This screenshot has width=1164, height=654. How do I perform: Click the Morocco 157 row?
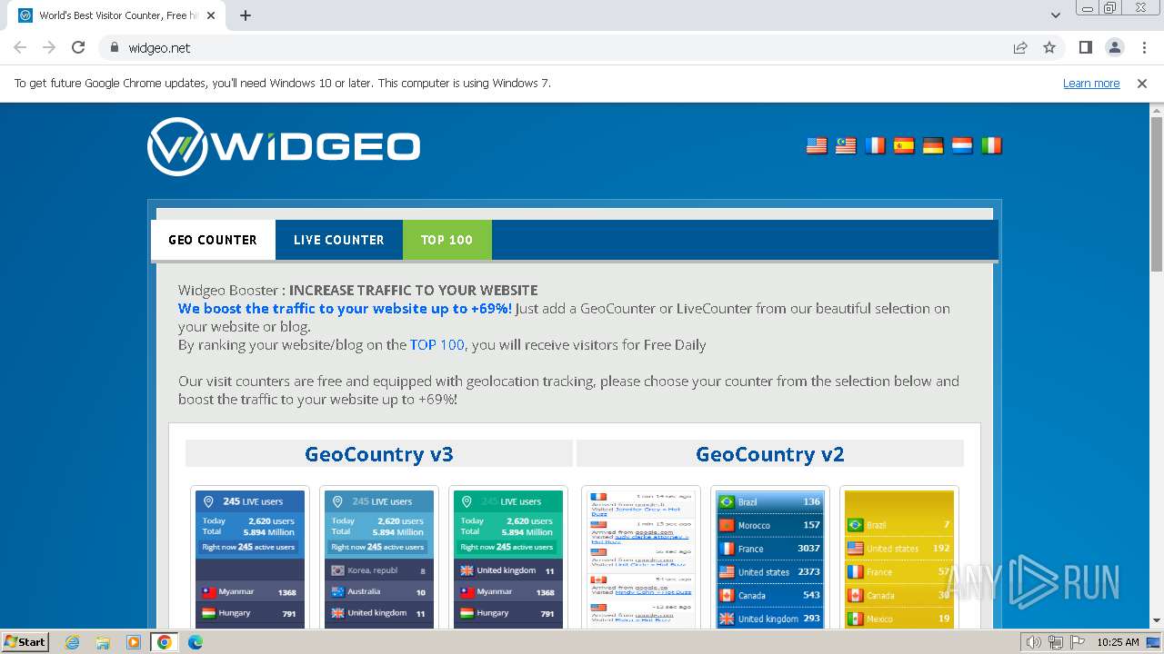click(x=769, y=525)
